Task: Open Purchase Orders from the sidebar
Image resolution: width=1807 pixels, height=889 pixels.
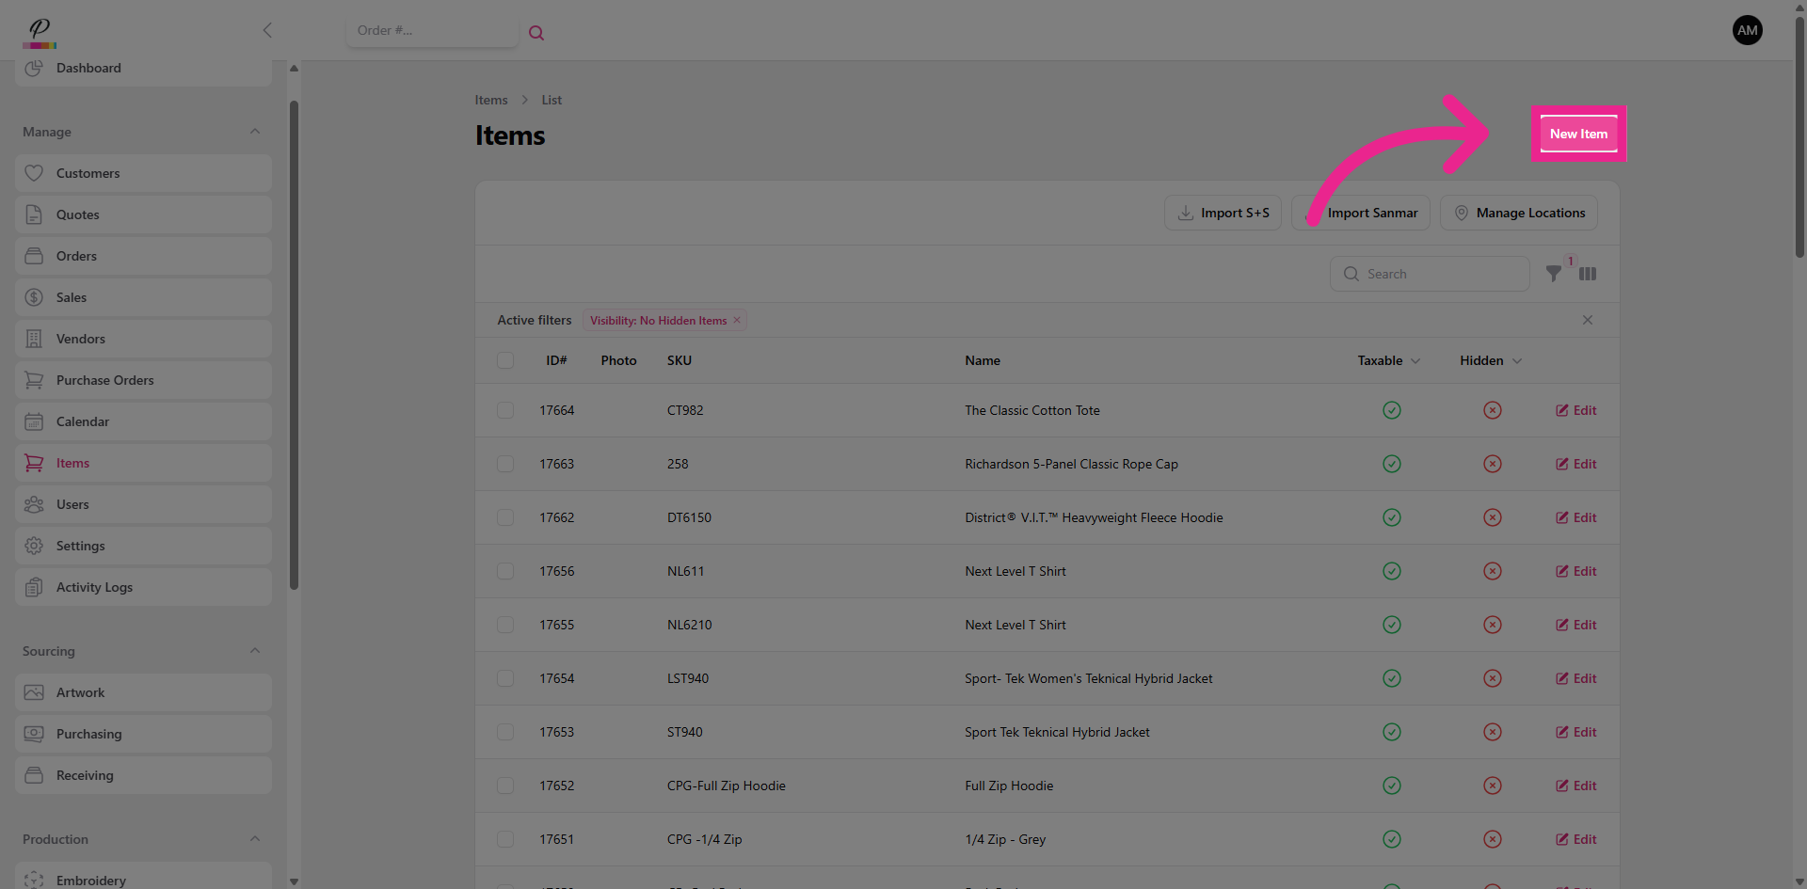Action: 104,380
